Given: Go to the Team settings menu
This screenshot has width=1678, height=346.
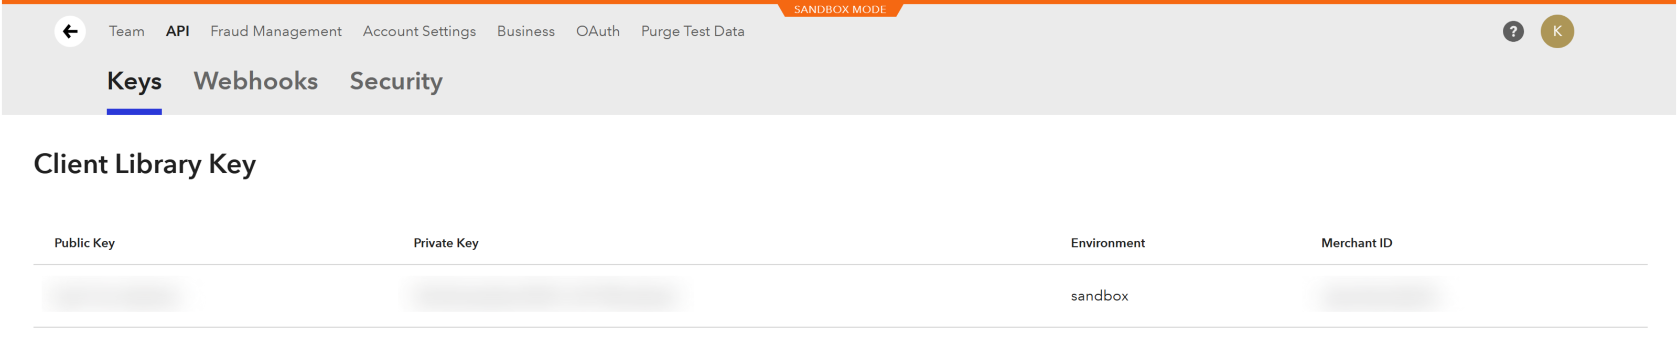Looking at the screenshot, I should point(126,31).
